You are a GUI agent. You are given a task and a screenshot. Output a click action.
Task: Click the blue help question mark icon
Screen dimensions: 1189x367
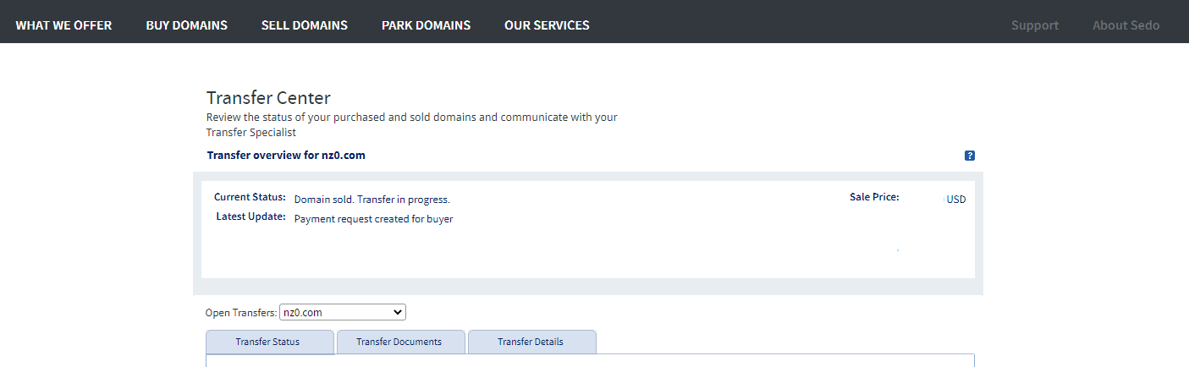point(970,156)
